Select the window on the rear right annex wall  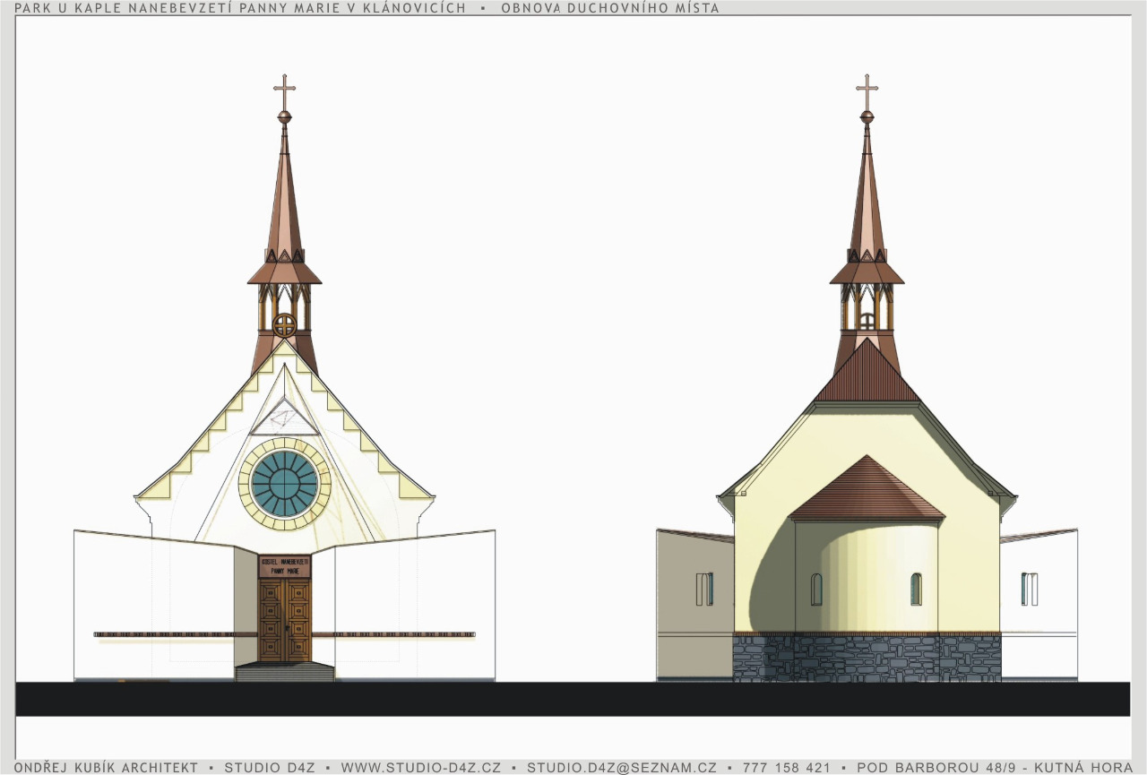tap(1030, 589)
